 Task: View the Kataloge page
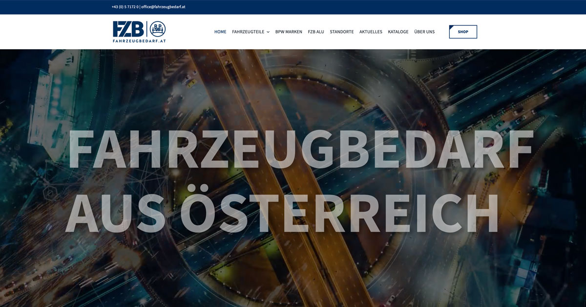tap(398, 32)
